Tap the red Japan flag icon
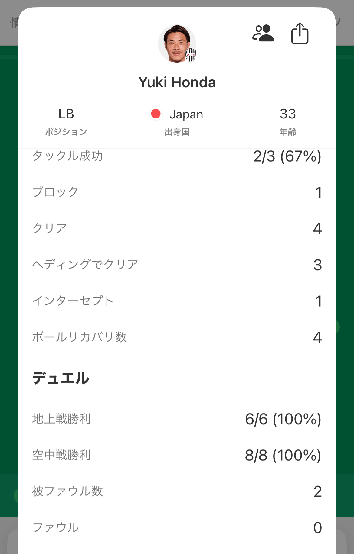The image size is (354, 554). [156, 114]
